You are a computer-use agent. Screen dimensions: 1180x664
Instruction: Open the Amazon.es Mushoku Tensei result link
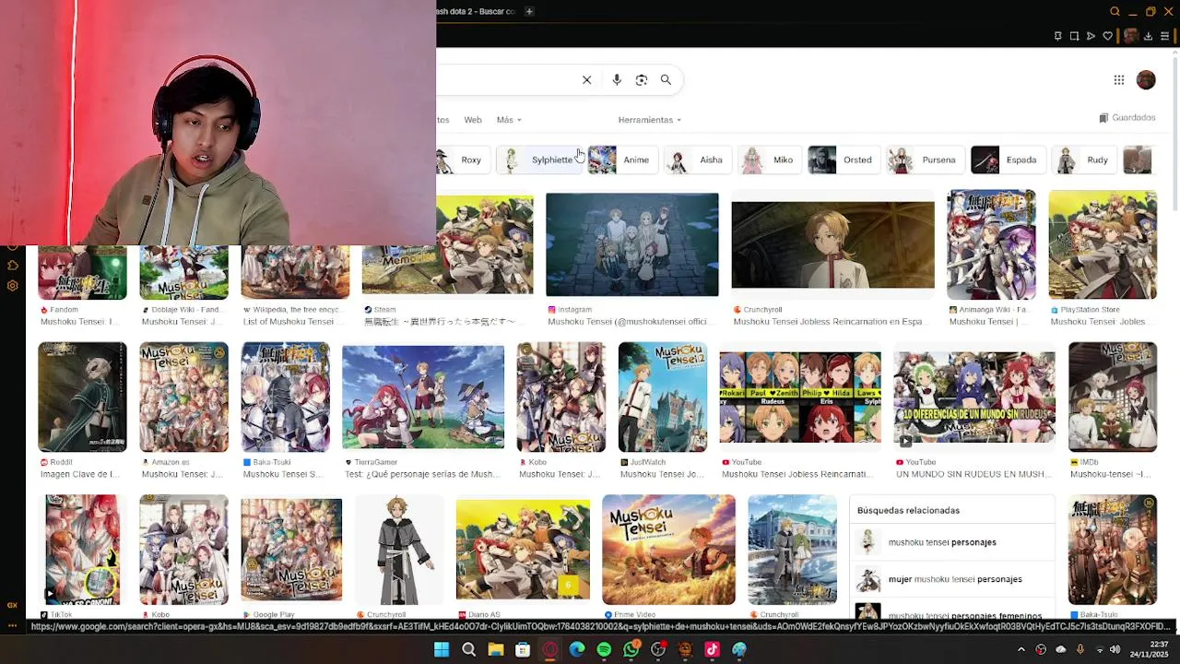pyautogui.click(x=183, y=474)
